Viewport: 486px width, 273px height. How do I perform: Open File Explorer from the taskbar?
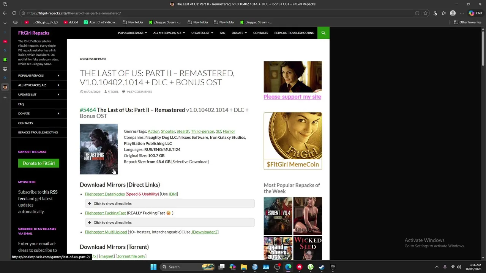pos(244,267)
